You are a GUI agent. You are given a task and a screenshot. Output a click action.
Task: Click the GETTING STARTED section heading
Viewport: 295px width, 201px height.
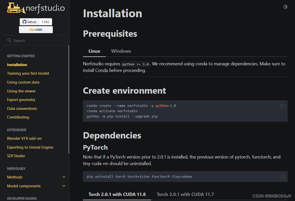[21, 56]
